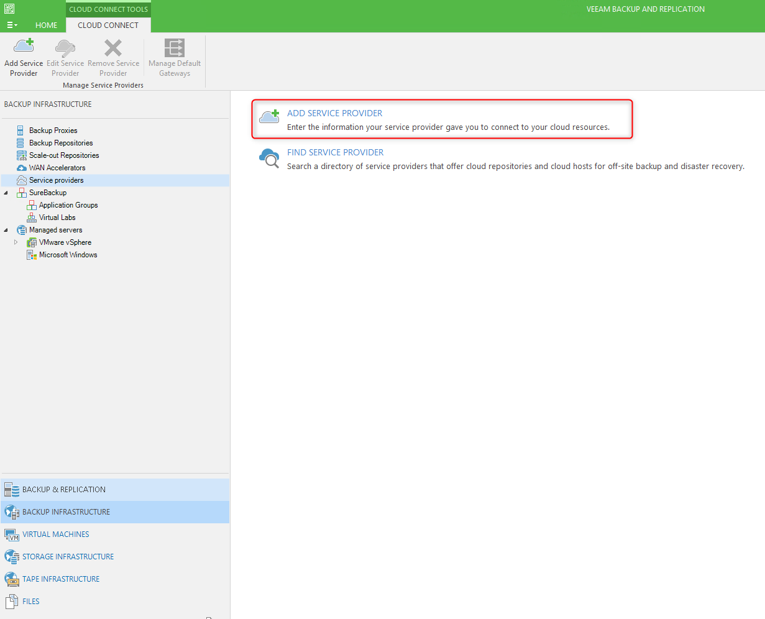Expand the VMware vSphere tree node
The width and height of the screenshot is (765, 619).
[16, 242]
